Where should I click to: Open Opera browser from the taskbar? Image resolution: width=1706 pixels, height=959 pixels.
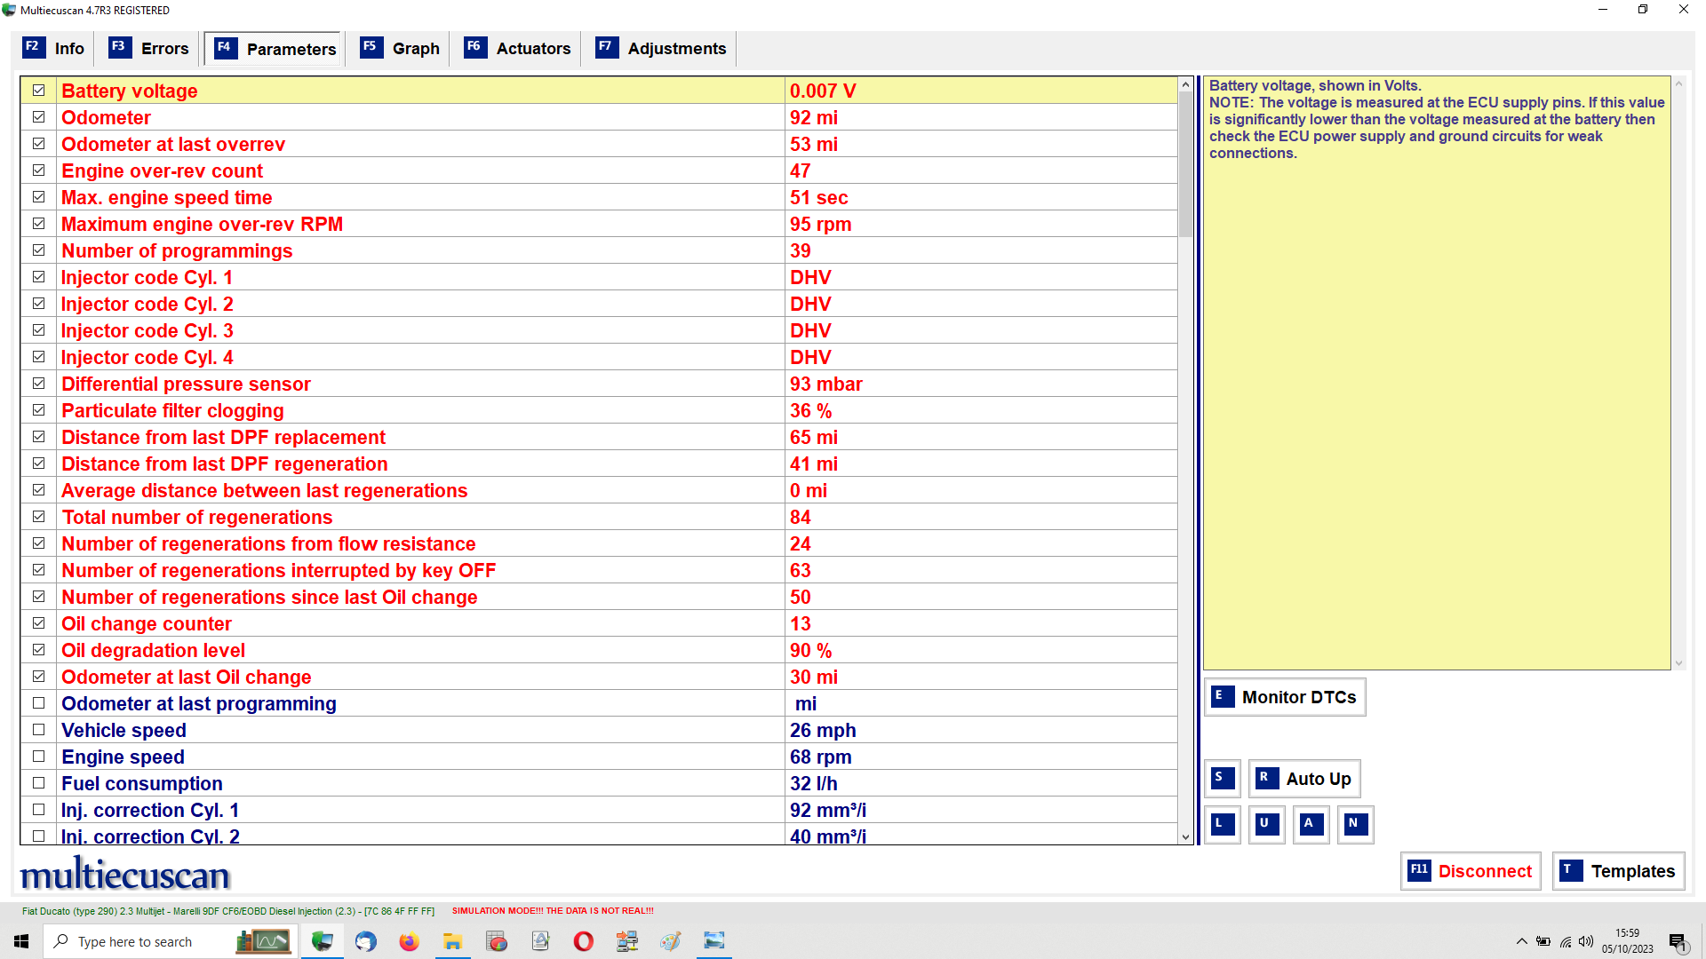point(584,941)
